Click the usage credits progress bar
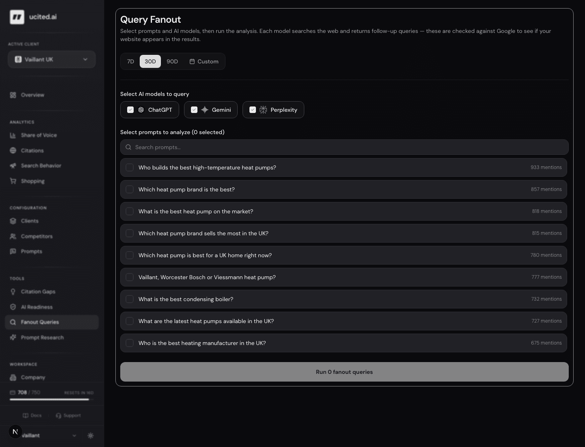 [x=52, y=399]
